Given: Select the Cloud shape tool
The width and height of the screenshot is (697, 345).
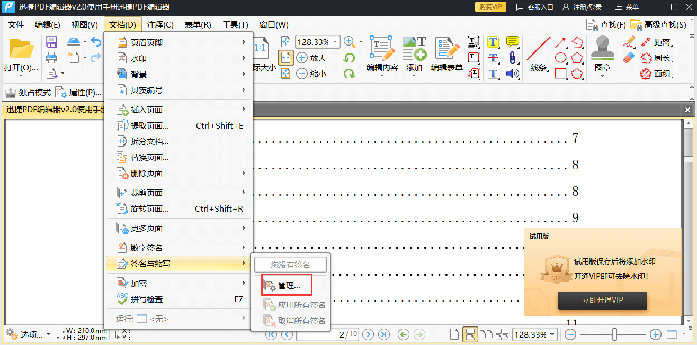Looking at the screenshot, I should (577, 74).
